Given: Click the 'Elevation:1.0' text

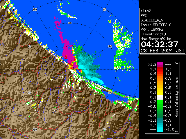Looking at the screenshot, I should (154, 34).
